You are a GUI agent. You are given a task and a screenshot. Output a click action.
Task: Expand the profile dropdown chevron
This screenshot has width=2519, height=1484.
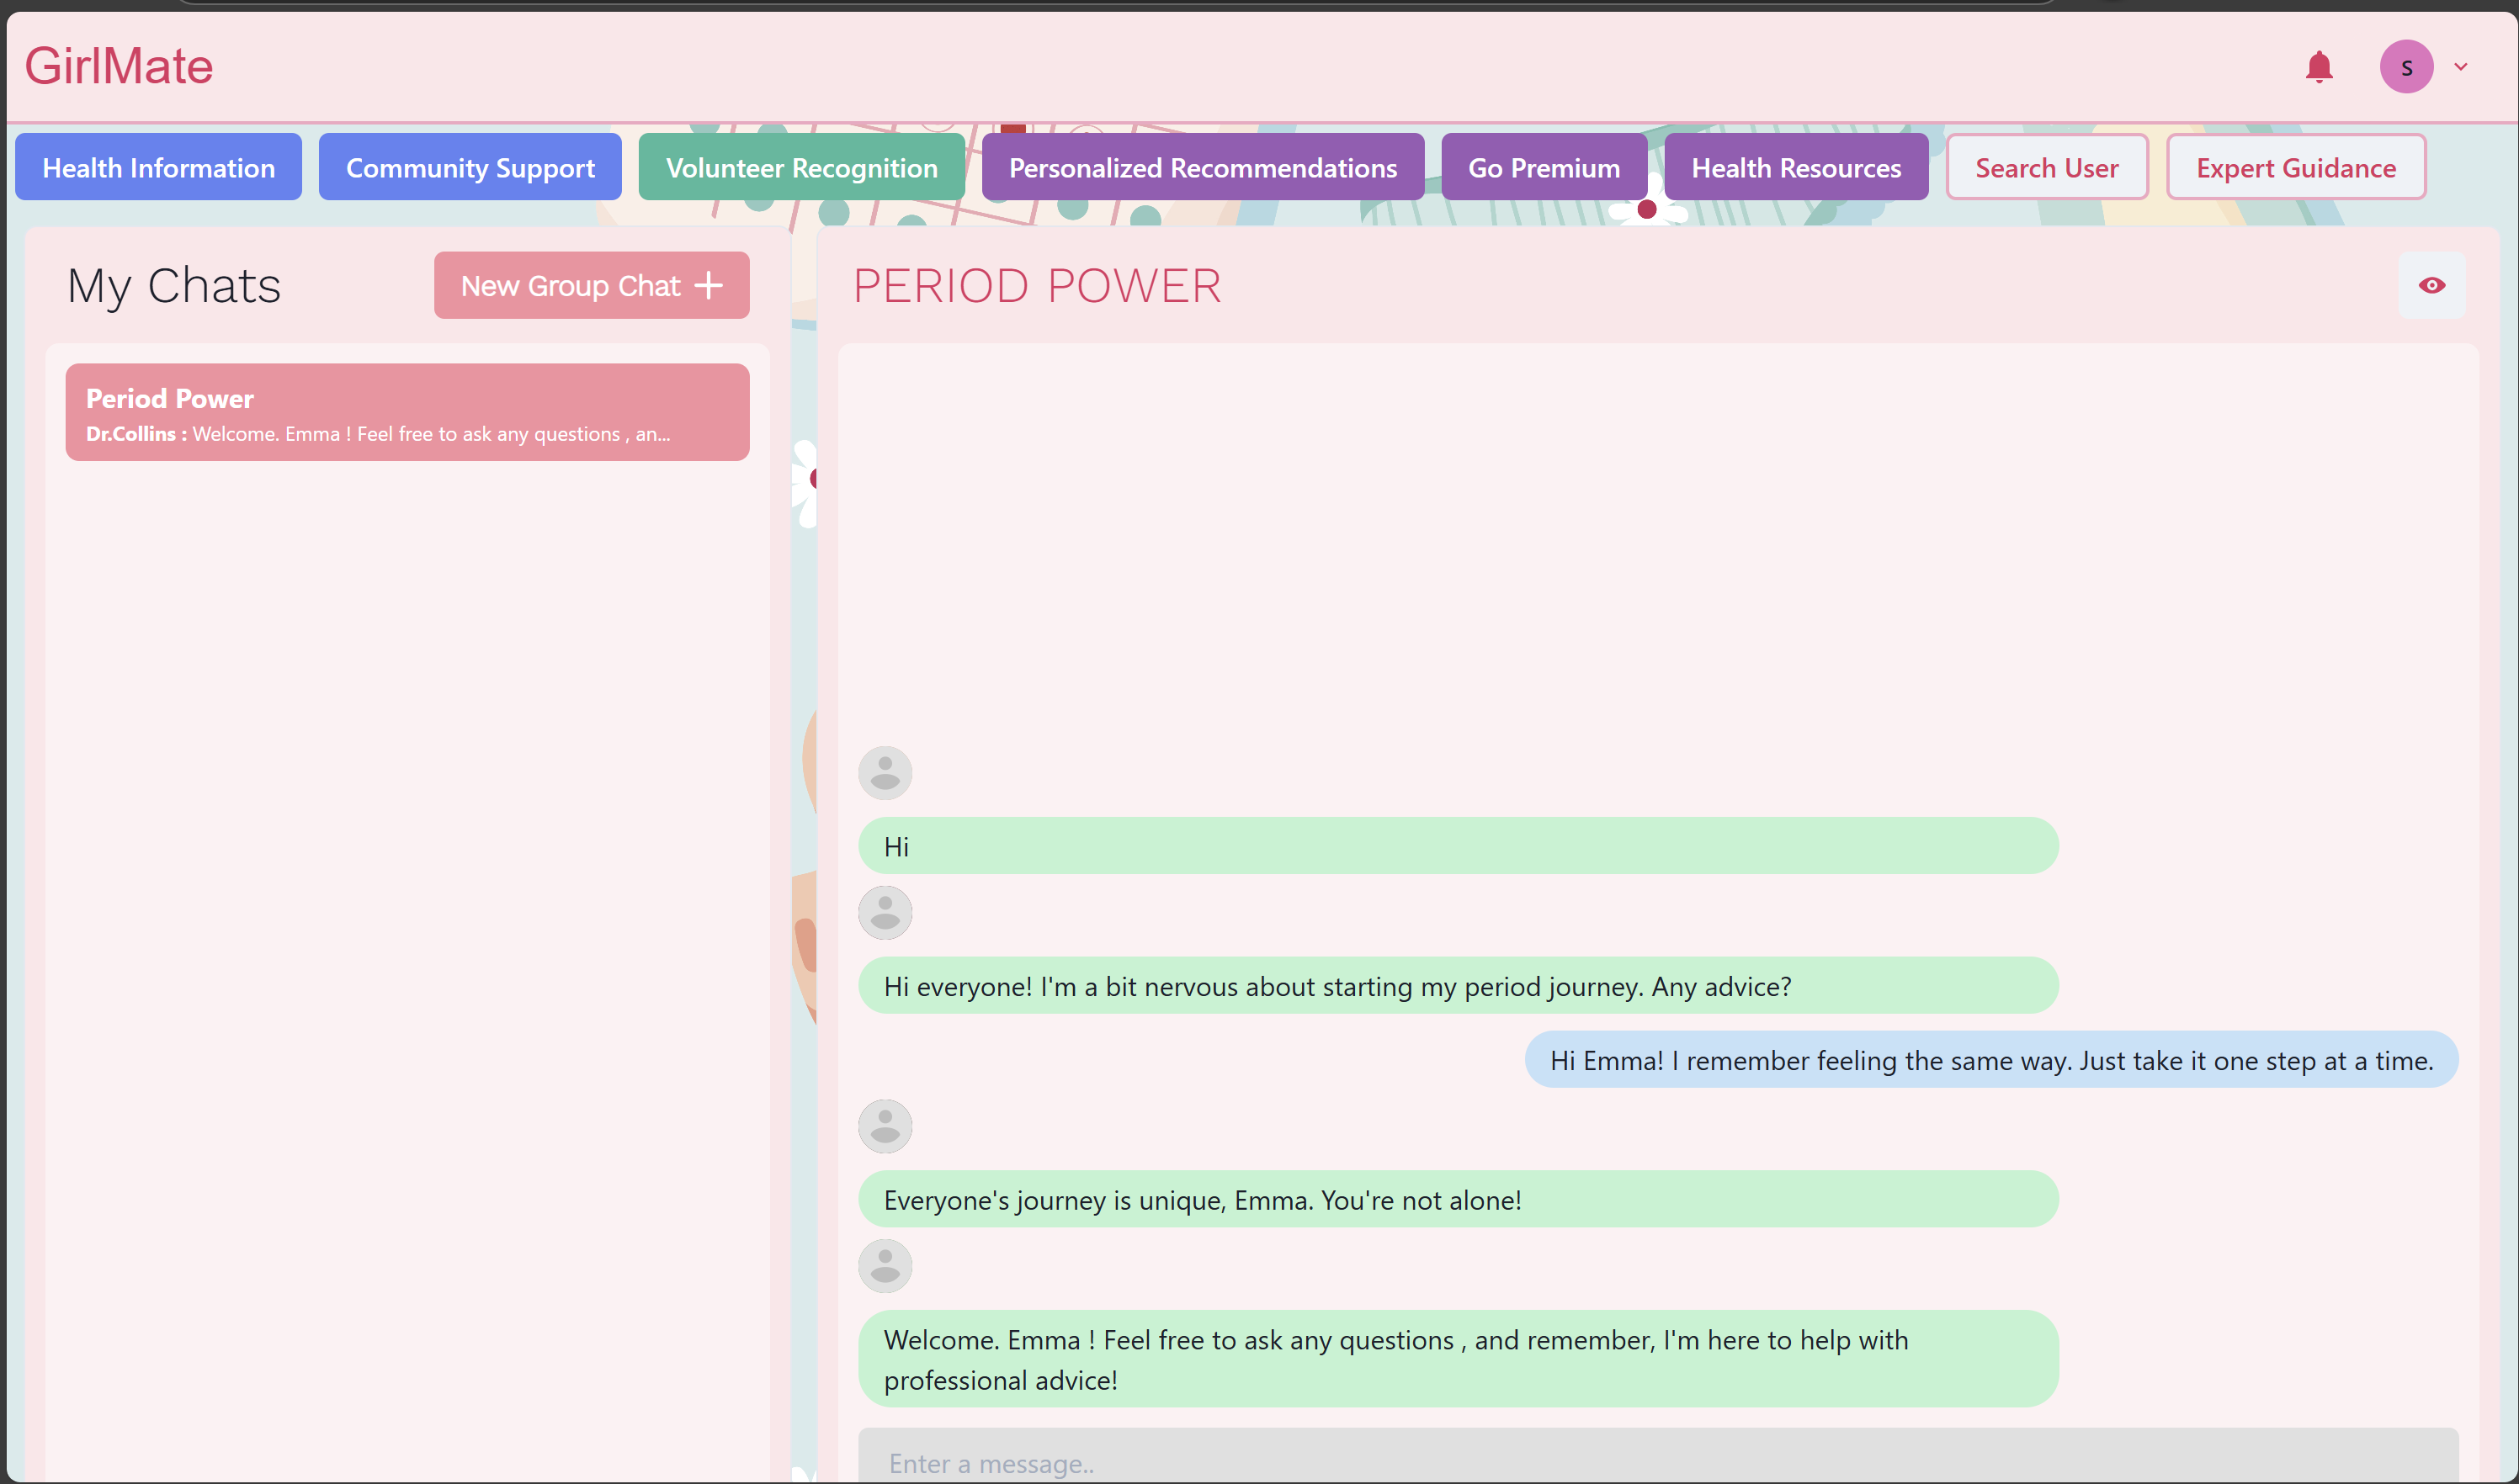2461,67
